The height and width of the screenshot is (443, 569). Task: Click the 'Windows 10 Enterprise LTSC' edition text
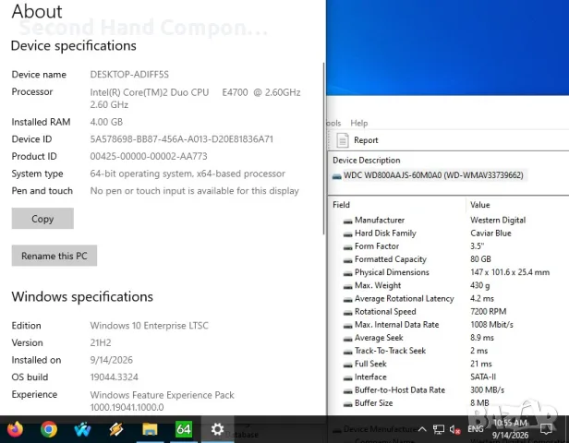149,326
